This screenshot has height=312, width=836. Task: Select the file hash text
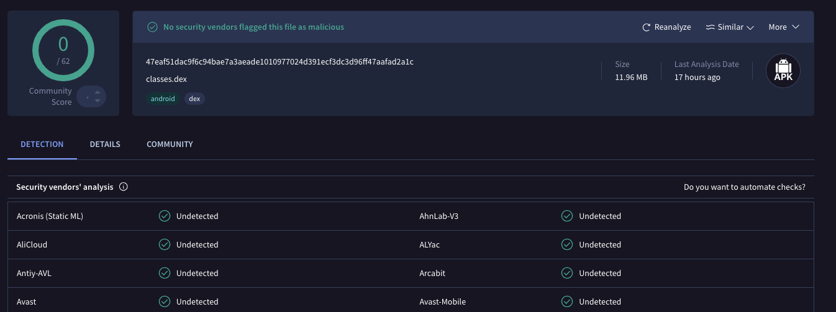[x=279, y=62]
